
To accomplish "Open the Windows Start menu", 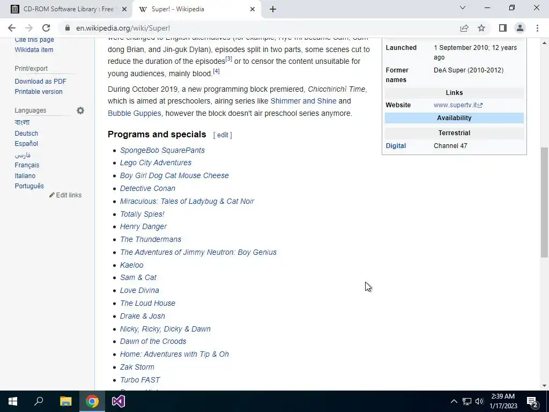I will pyautogui.click(x=13, y=401).
